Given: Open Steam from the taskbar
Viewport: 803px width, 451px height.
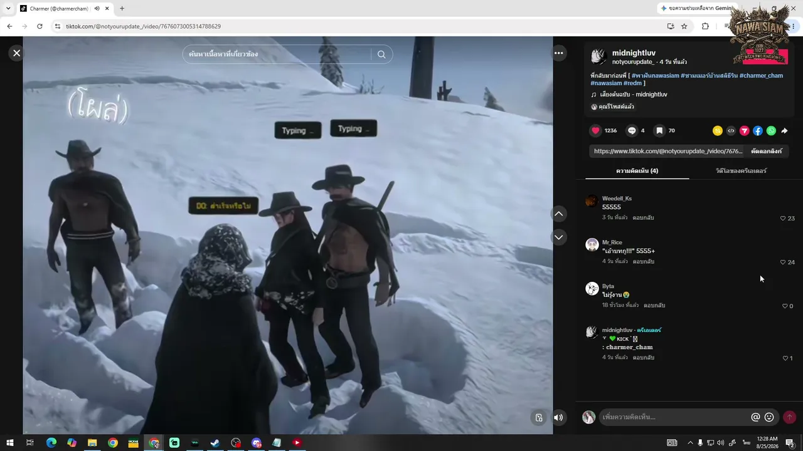Looking at the screenshot, I should (215, 443).
